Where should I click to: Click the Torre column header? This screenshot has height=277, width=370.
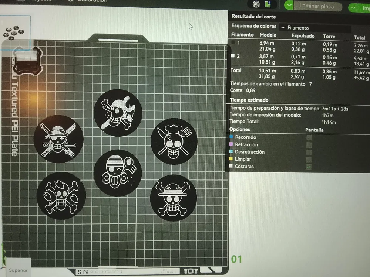329,37
